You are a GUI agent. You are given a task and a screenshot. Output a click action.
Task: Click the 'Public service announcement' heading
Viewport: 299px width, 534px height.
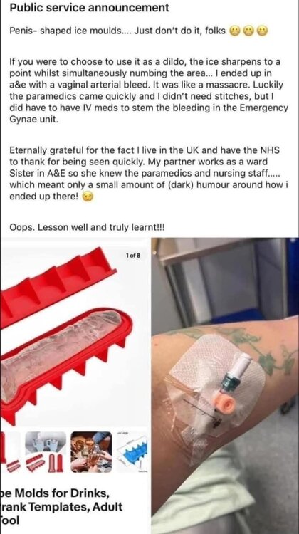point(89,8)
